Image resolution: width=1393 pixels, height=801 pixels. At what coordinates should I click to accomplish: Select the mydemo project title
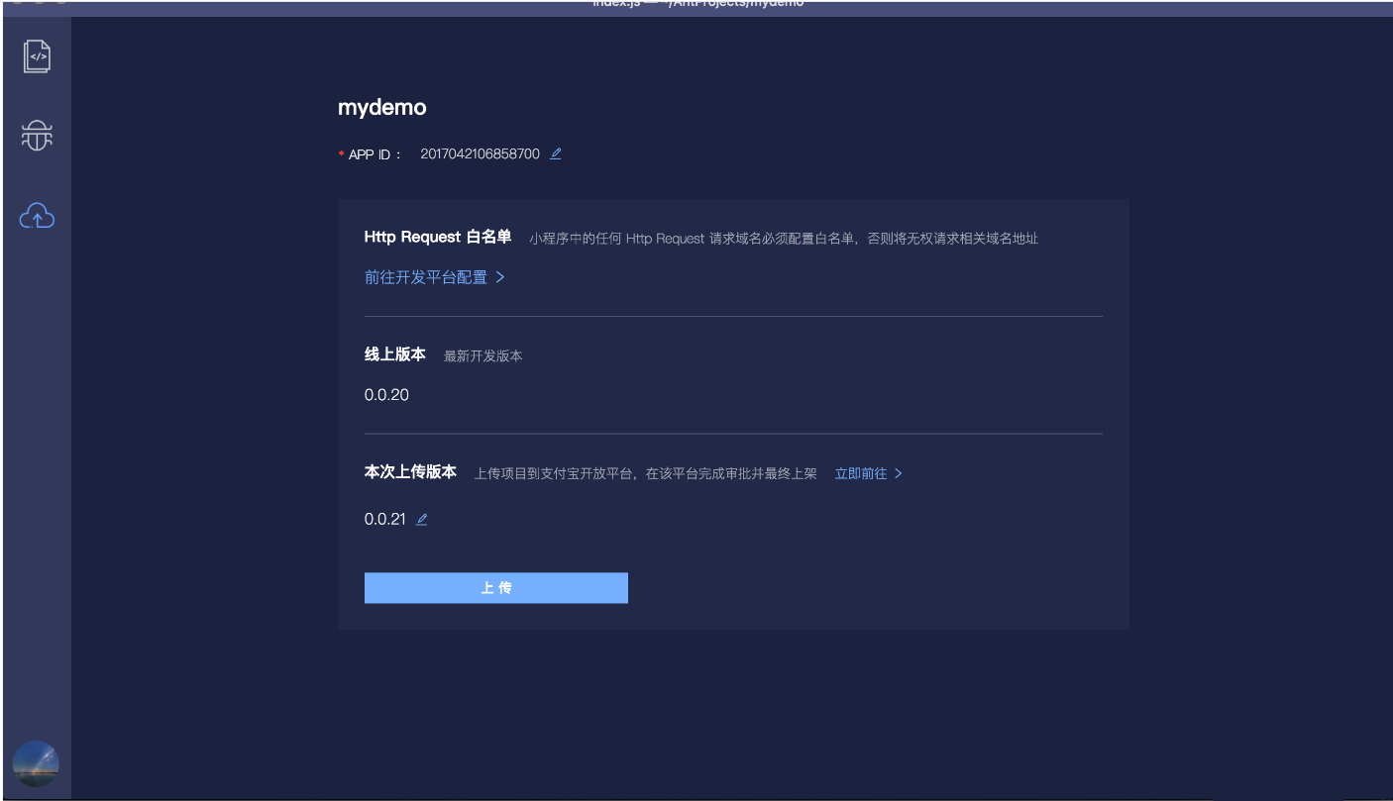(x=381, y=108)
